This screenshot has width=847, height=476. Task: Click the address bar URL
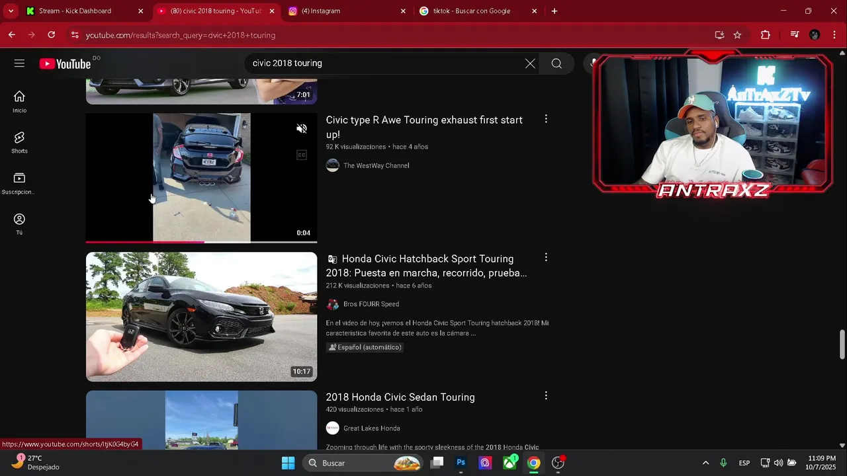pyautogui.click(x=181, y=35)
